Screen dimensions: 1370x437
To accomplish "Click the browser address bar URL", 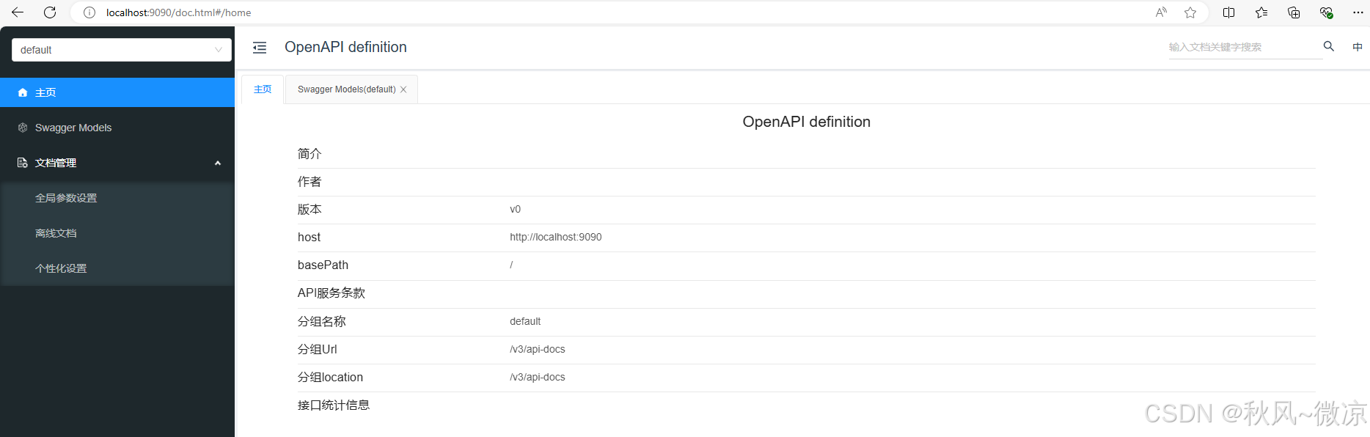I will (x=178, y=12).
